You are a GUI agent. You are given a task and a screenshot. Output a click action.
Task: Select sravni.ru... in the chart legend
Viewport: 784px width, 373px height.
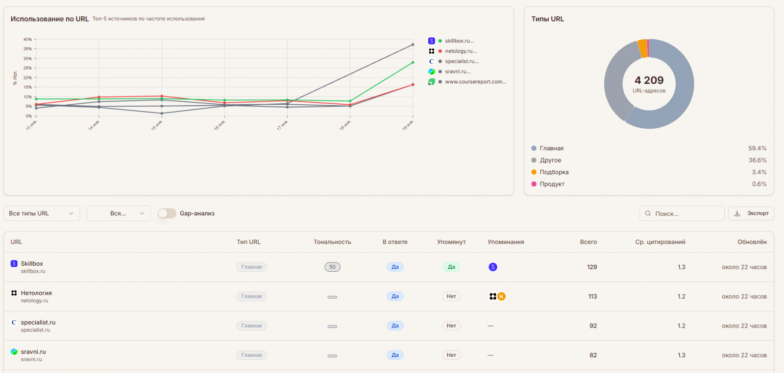(x=458, y=72)
